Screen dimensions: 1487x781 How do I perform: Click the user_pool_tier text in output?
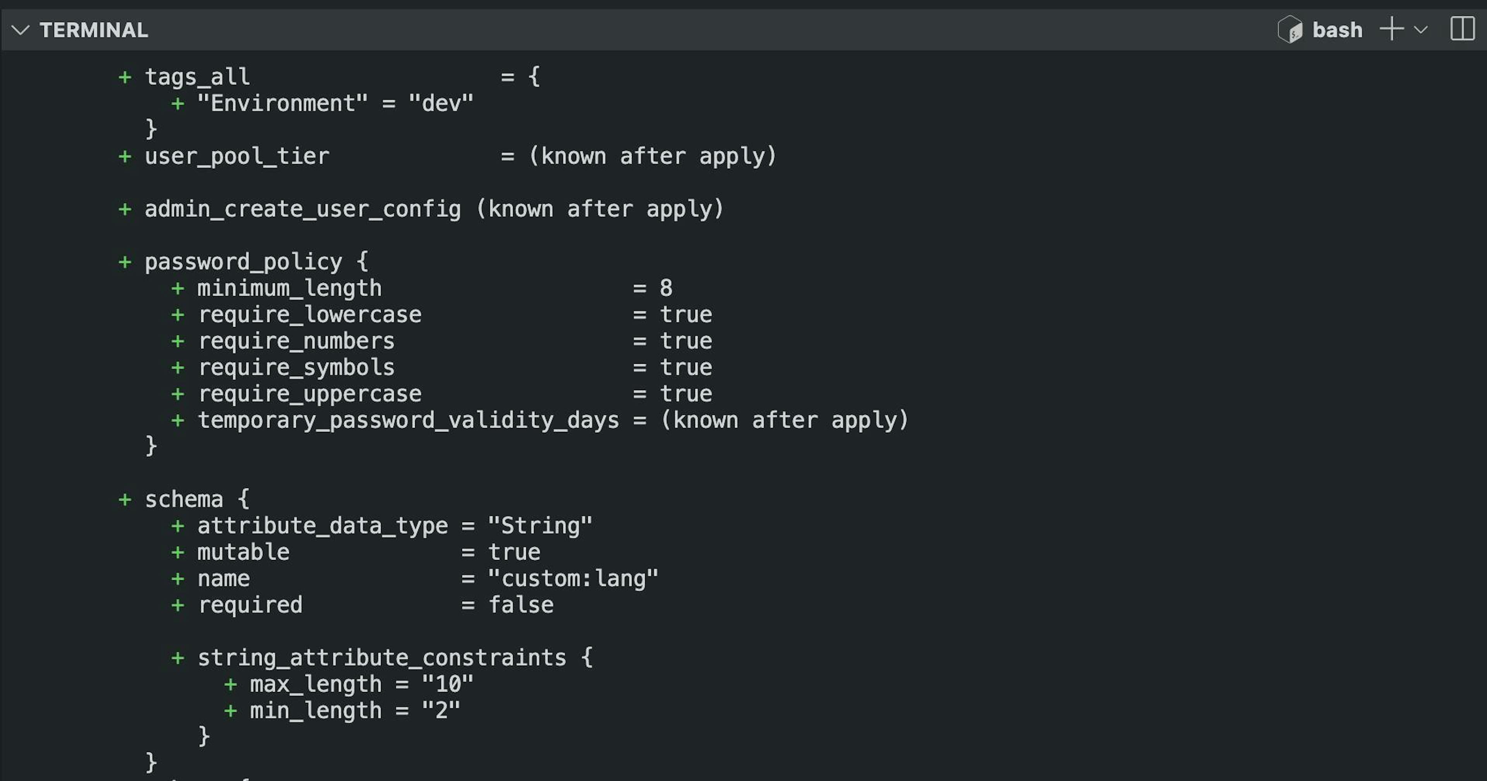pyautogui.click(x=237, y=156)
